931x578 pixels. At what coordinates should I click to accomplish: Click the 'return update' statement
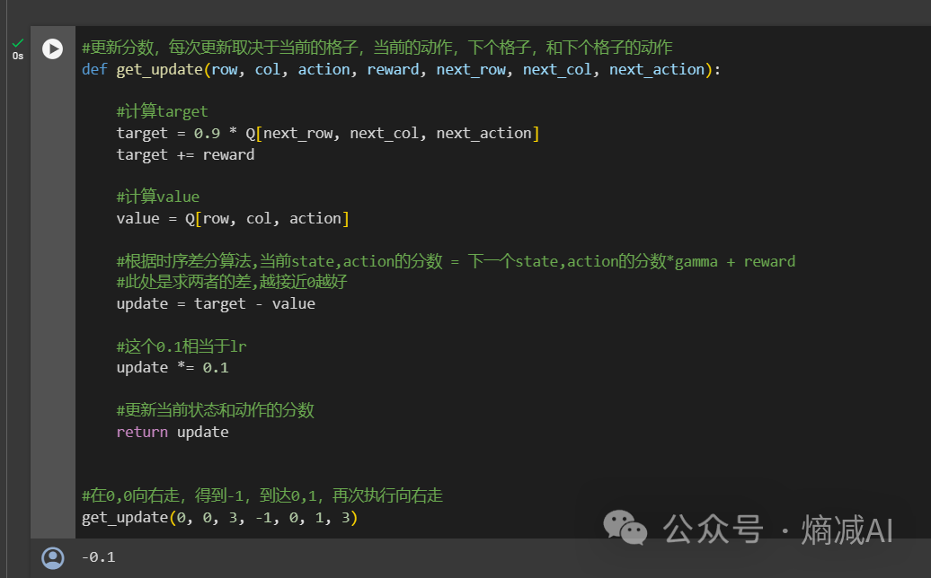(173, 432)
